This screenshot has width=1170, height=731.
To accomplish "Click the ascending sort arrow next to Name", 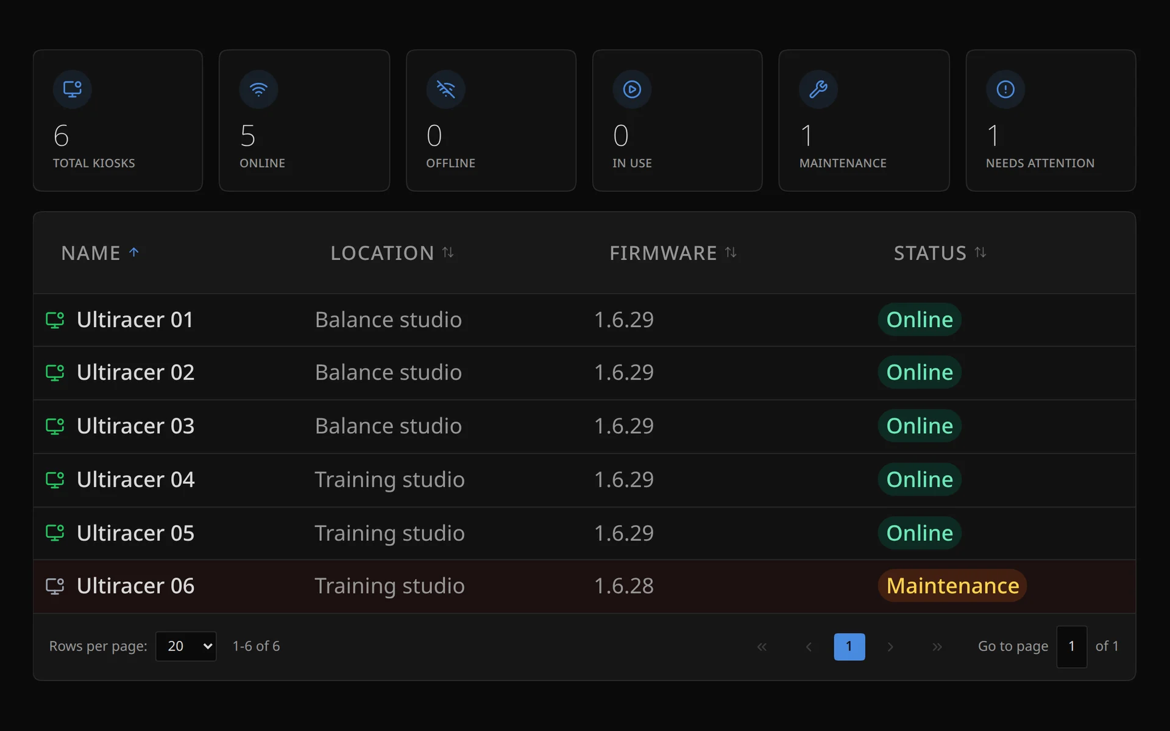I will click(134, 252).
